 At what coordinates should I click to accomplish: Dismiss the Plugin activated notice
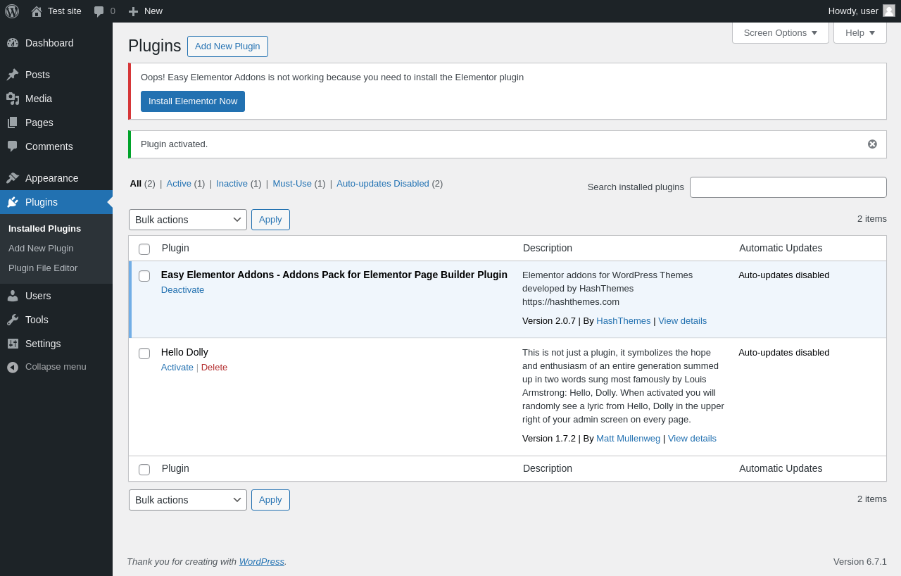[872, 144]
